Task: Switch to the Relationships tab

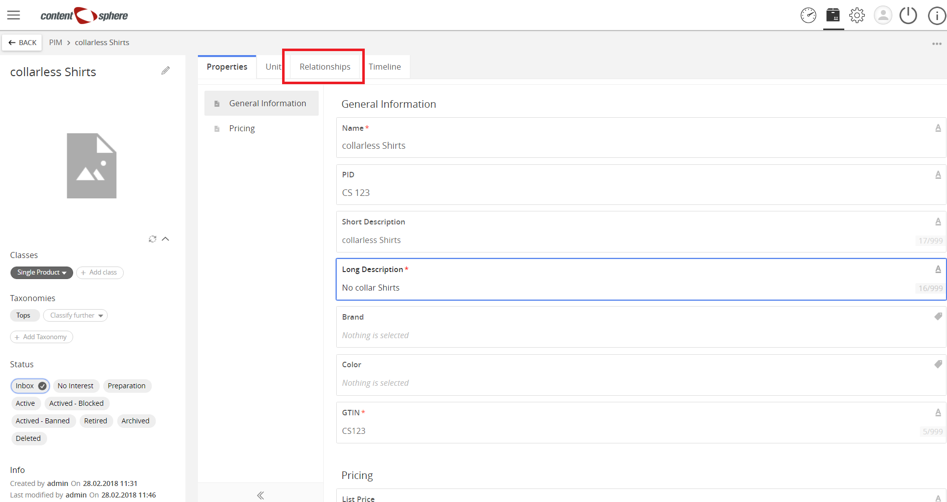Action: 325,67
